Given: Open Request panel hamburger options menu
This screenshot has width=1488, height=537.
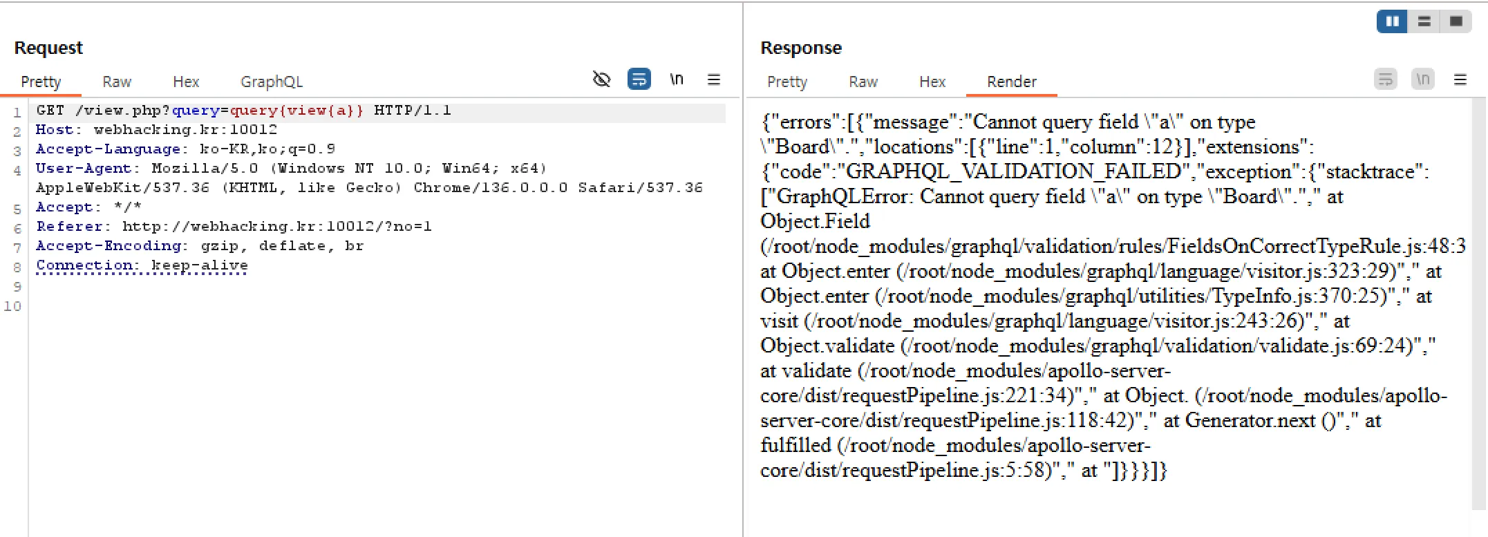Looking at the screenshot, I should [714, 79].
